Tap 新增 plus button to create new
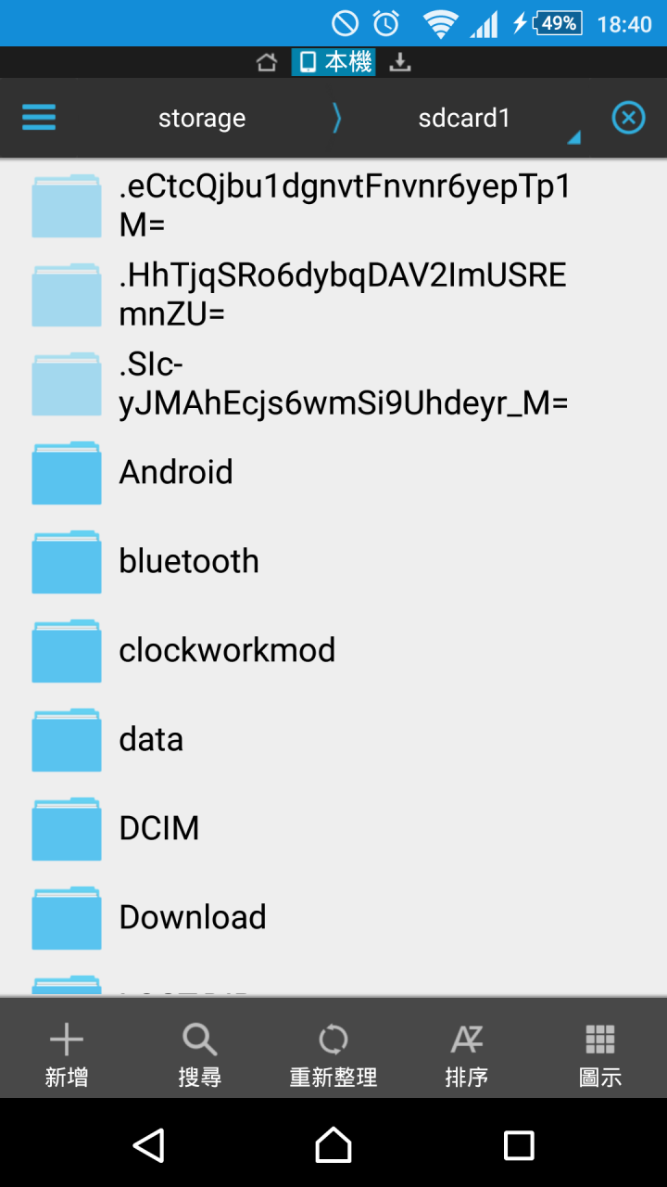This screenshot has width=667, height=1187. [x=67, y=1055]
